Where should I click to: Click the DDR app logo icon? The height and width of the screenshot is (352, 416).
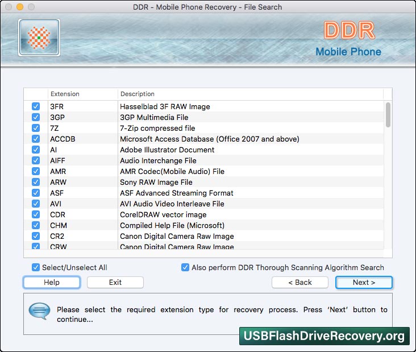point(39,38)
